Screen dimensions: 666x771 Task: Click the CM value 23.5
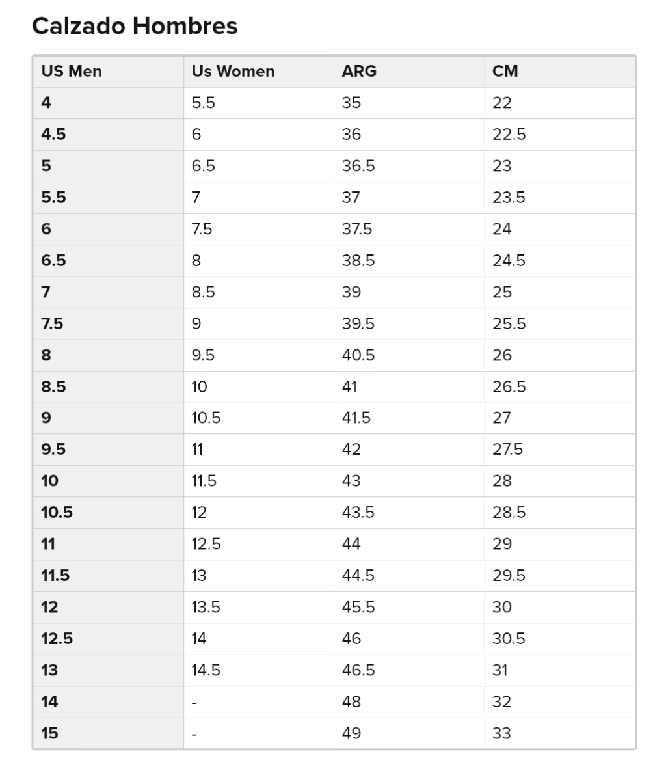pyautogui.click(x=509, y=197)
